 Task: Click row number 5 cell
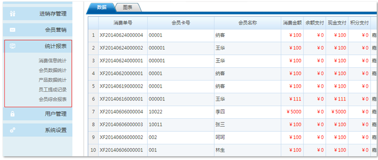(x=93, y=86)
